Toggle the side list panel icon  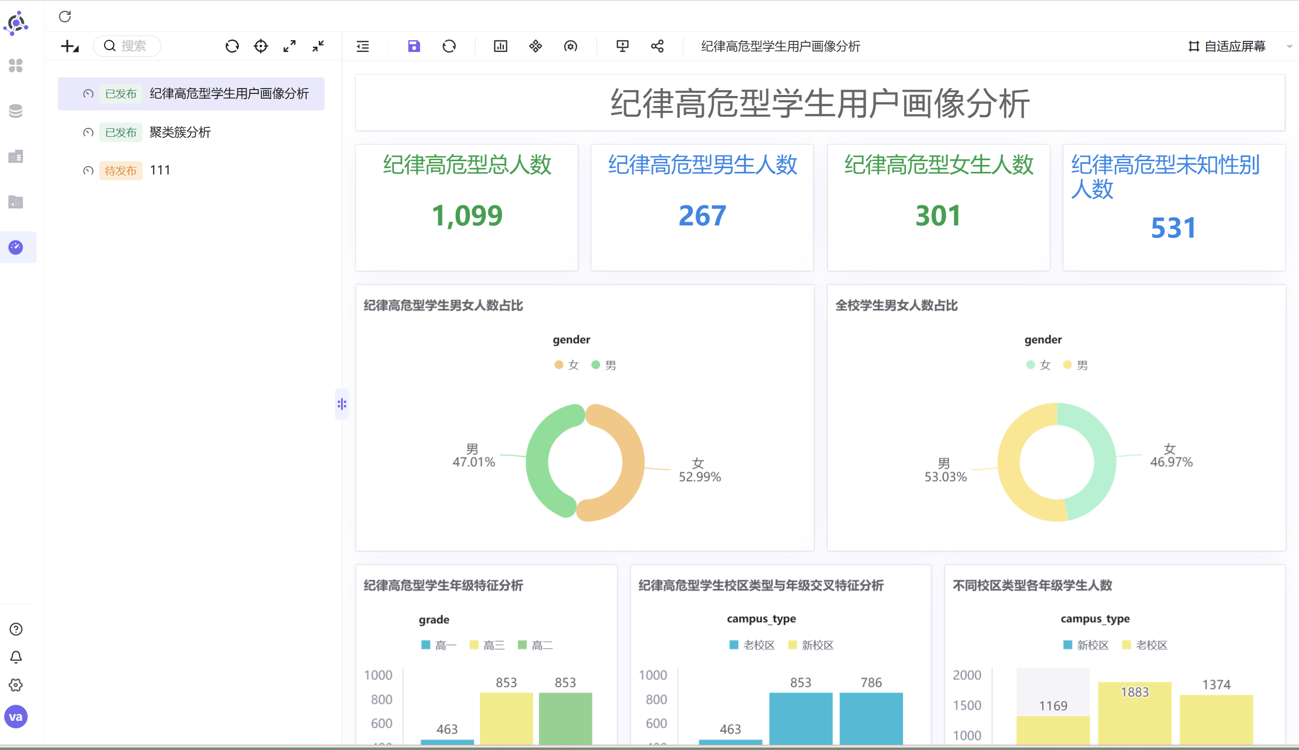(x=363, y=46)
